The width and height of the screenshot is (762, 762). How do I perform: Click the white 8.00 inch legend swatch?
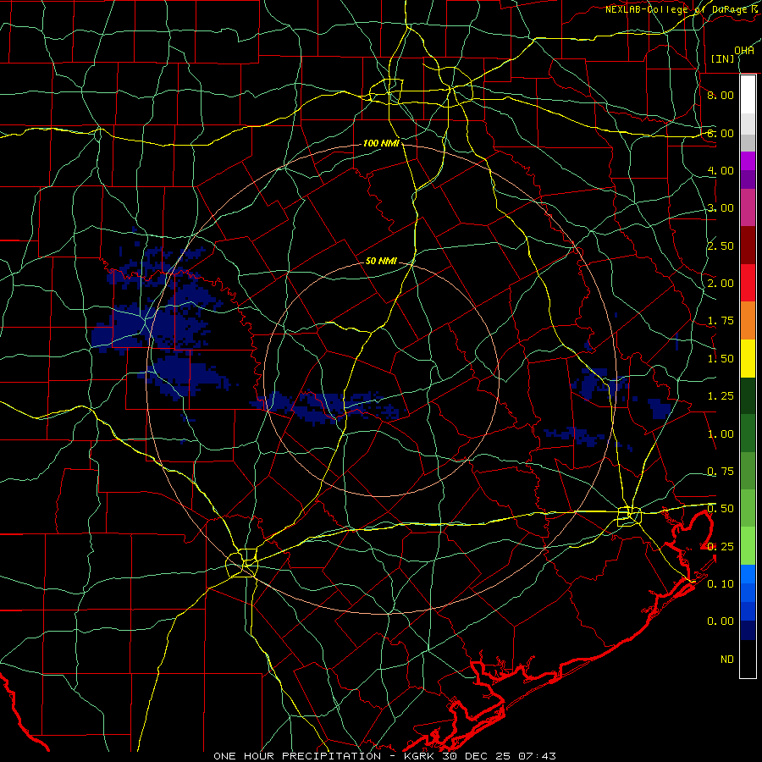[x=748, y=95]
